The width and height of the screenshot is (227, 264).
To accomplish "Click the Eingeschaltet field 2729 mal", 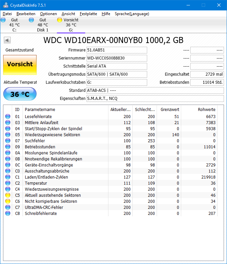I will coord(207,74).
